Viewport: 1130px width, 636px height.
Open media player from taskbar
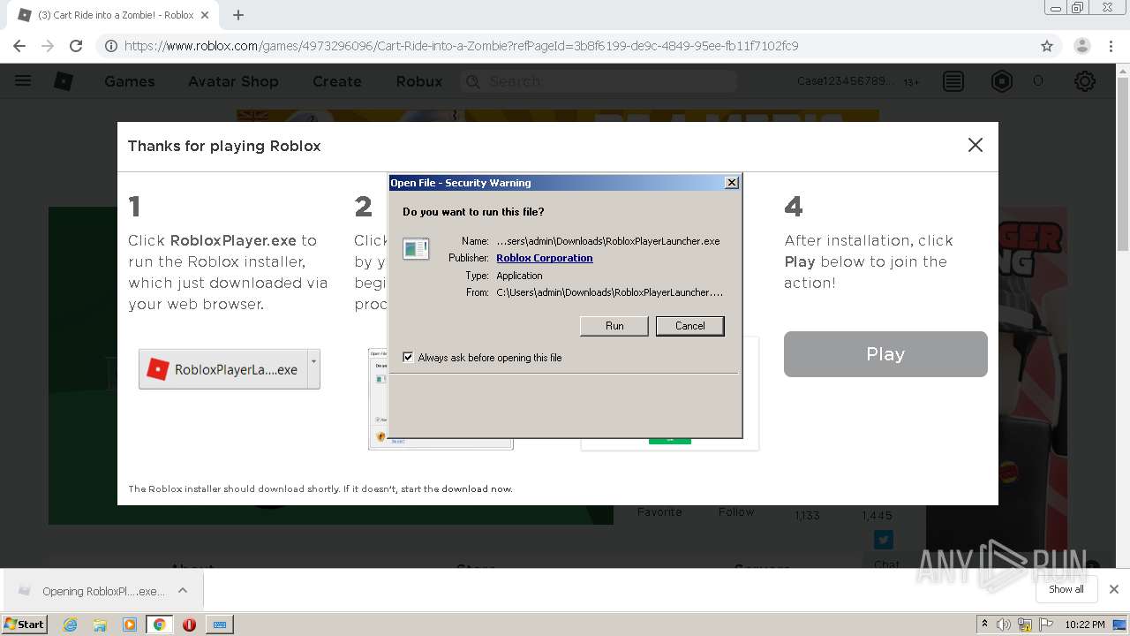point(130,625)
